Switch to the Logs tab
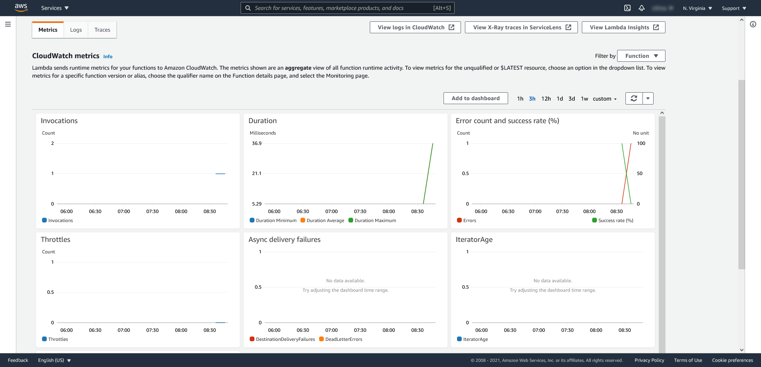This screenshot has height=367, width=761. pyautogui.click(x=76, y=30)
